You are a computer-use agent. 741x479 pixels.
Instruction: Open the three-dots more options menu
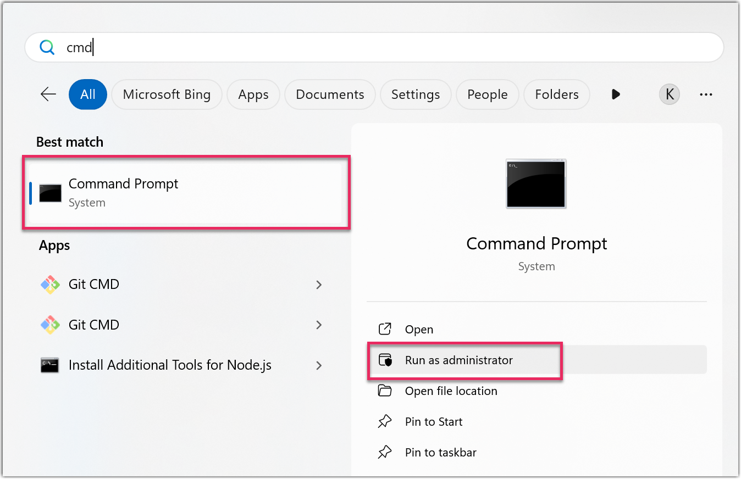click(706, 94)
